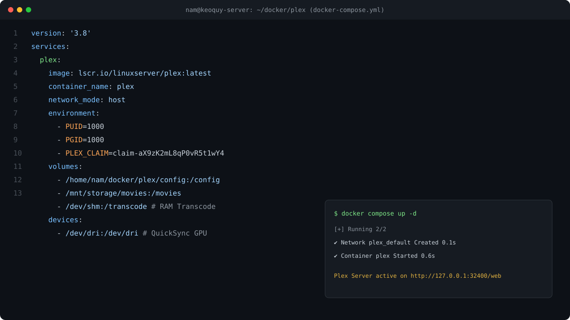Image resolution: width=570 pixels, height=320 pixels.
Task: Click the 'devices' key
Action: 63,220
